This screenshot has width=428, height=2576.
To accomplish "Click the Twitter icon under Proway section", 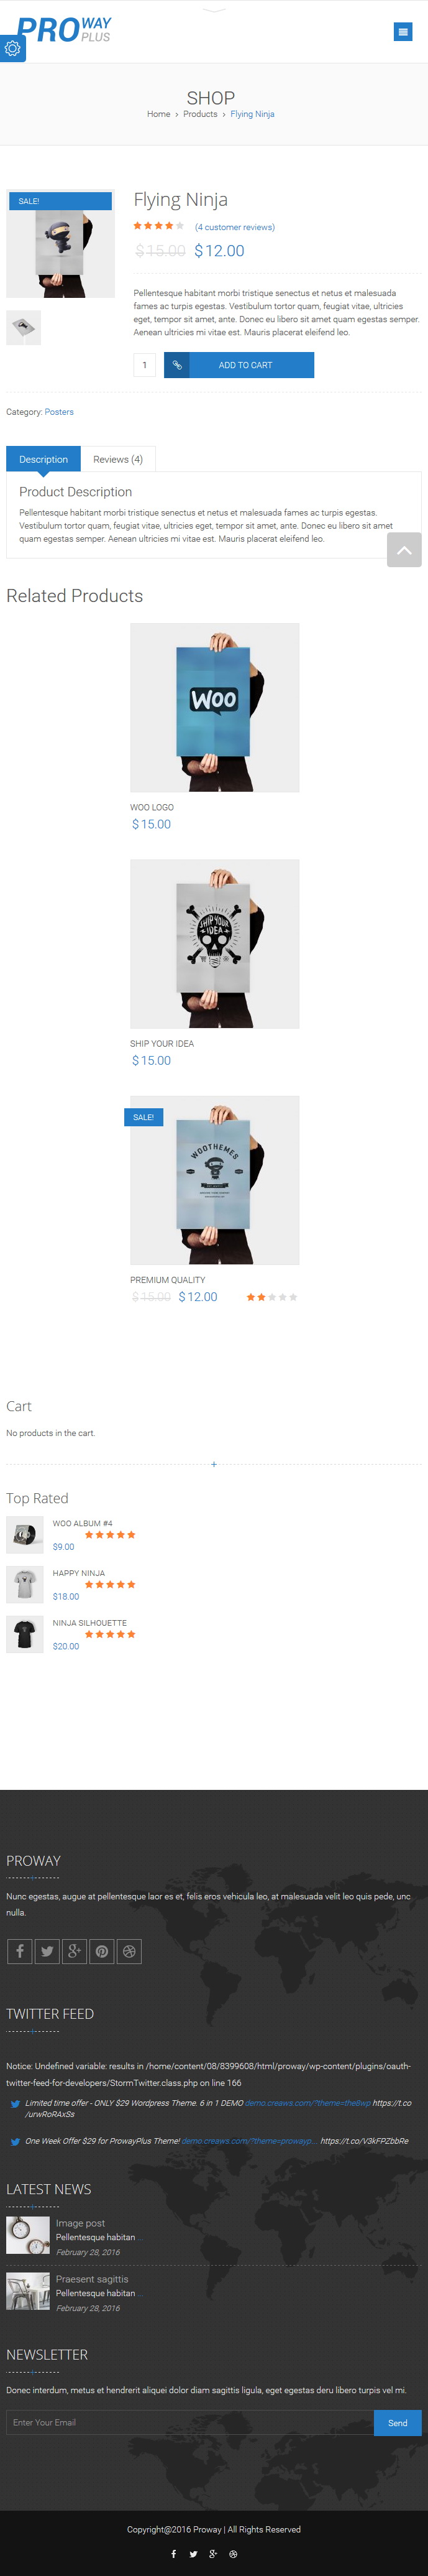I will pos(47,1951).
